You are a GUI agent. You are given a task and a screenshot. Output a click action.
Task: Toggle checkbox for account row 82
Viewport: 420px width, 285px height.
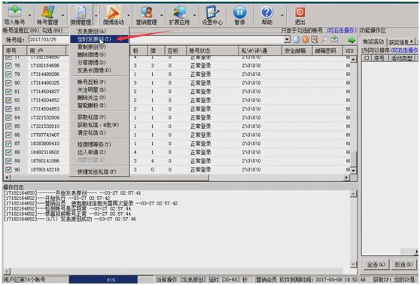8,100
